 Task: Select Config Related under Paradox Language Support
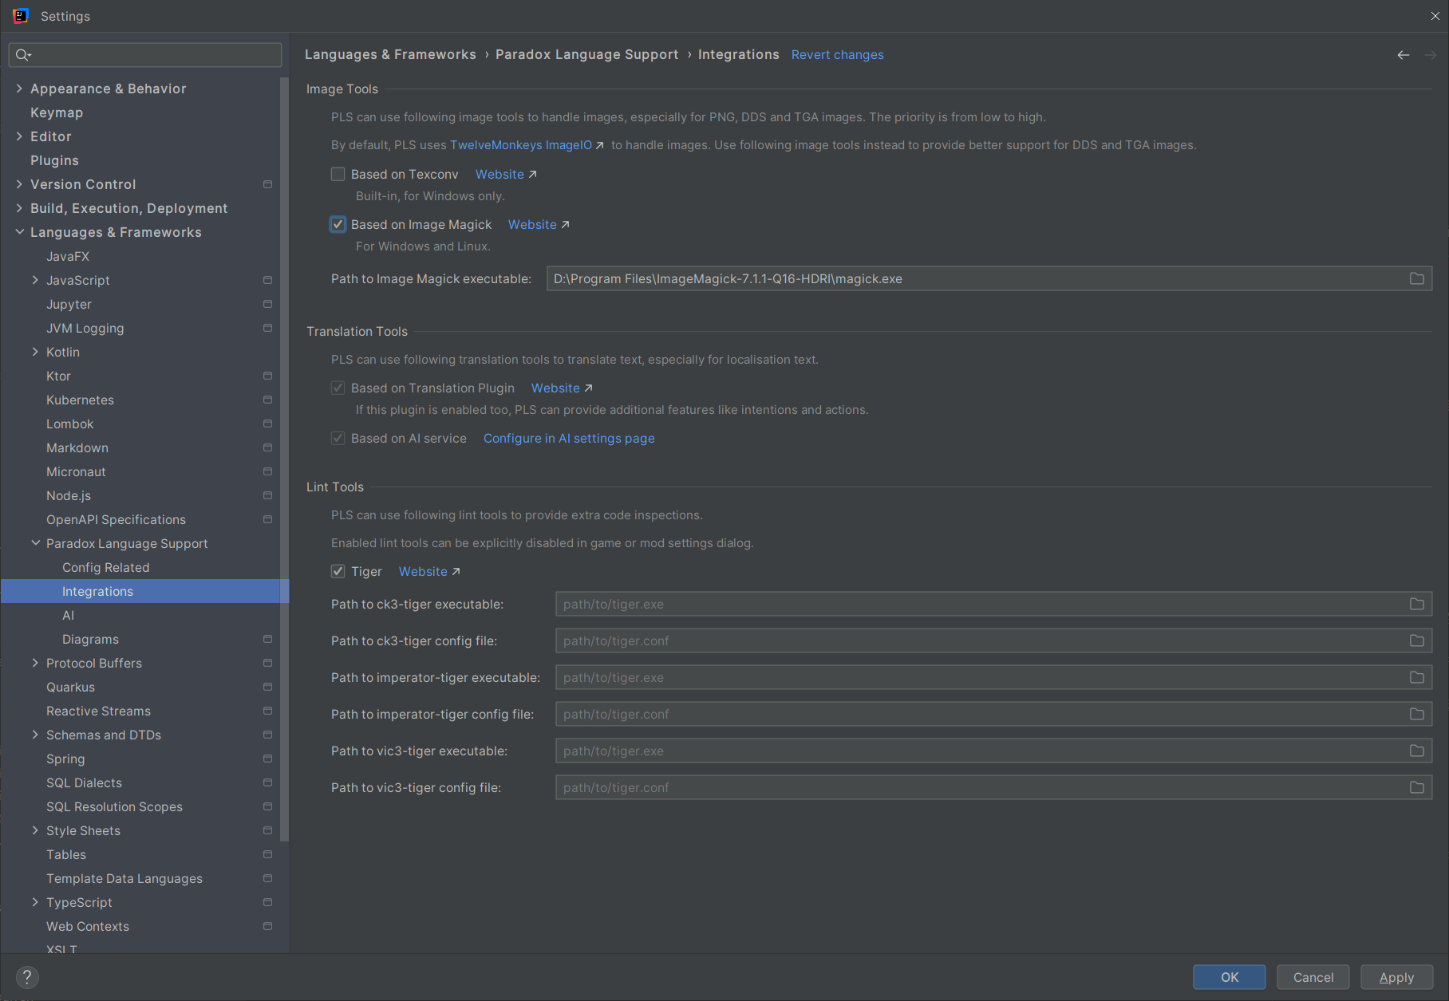point(106,567)
